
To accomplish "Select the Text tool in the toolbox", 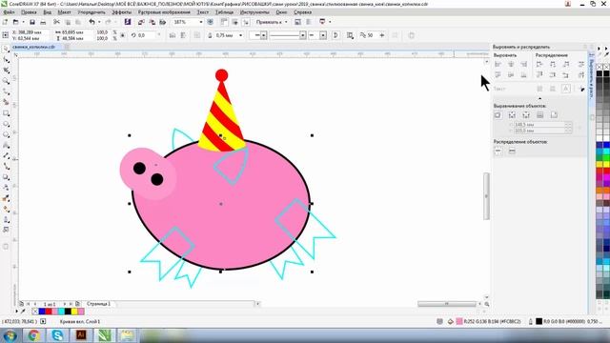I will pos(6,145).
